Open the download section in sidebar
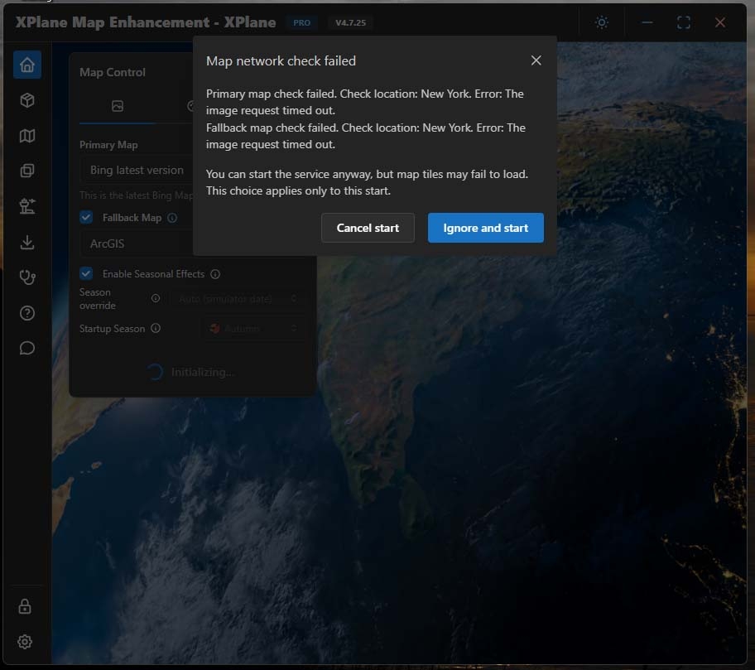This screenshot has height=670, width=755. 27,242
